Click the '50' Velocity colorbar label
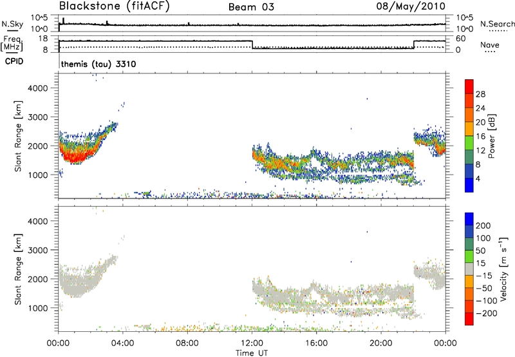This screenshot has width=515, height=357. coord(480,251)
